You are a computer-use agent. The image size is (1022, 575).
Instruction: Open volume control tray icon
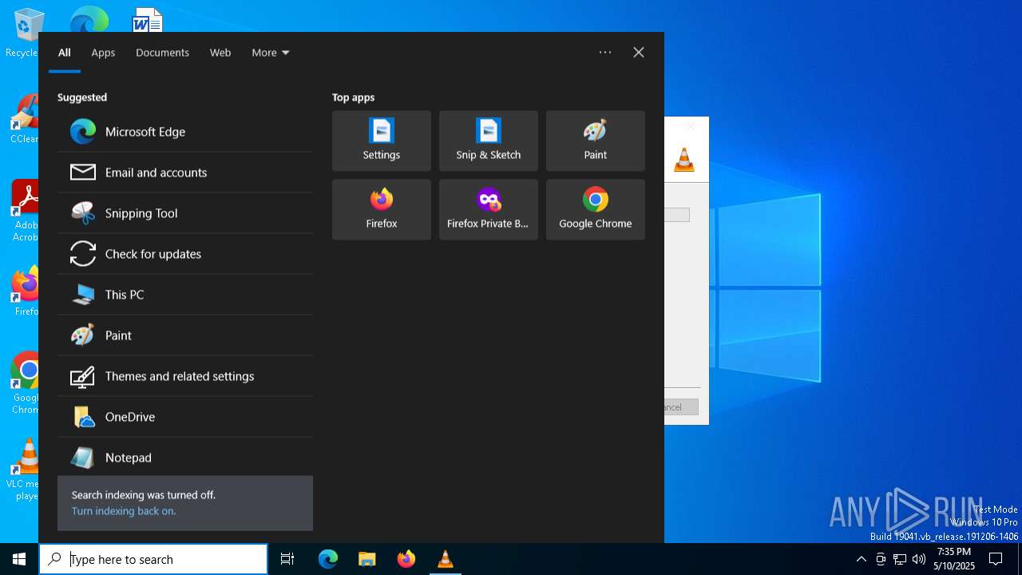919,559
